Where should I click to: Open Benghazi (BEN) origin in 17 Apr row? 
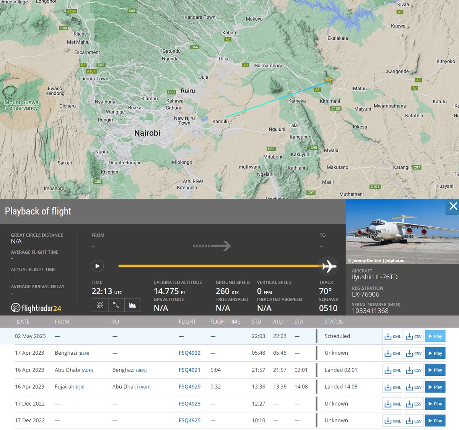point(72,353)
